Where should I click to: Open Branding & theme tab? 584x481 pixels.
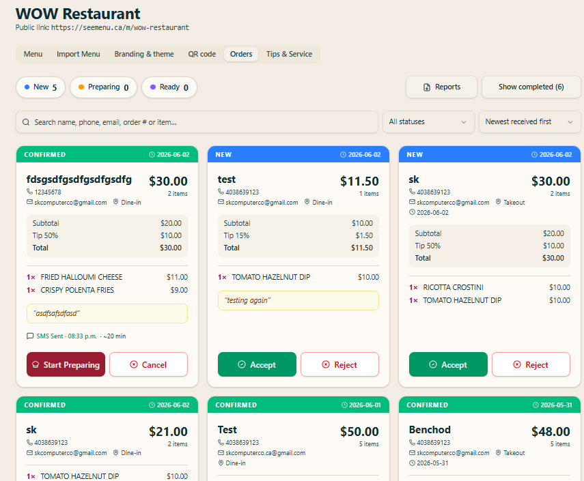pyautogui.click(x=143, y=54)
